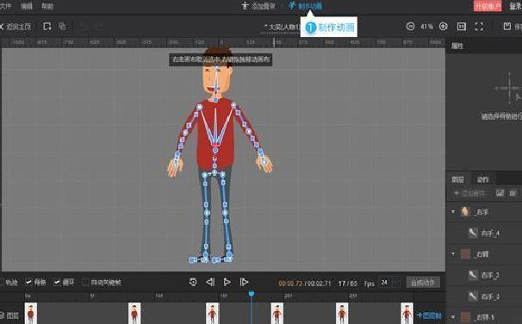Click the frame selection tool icon in the toolbar
The image size is (522, 324).
(47, 27)
